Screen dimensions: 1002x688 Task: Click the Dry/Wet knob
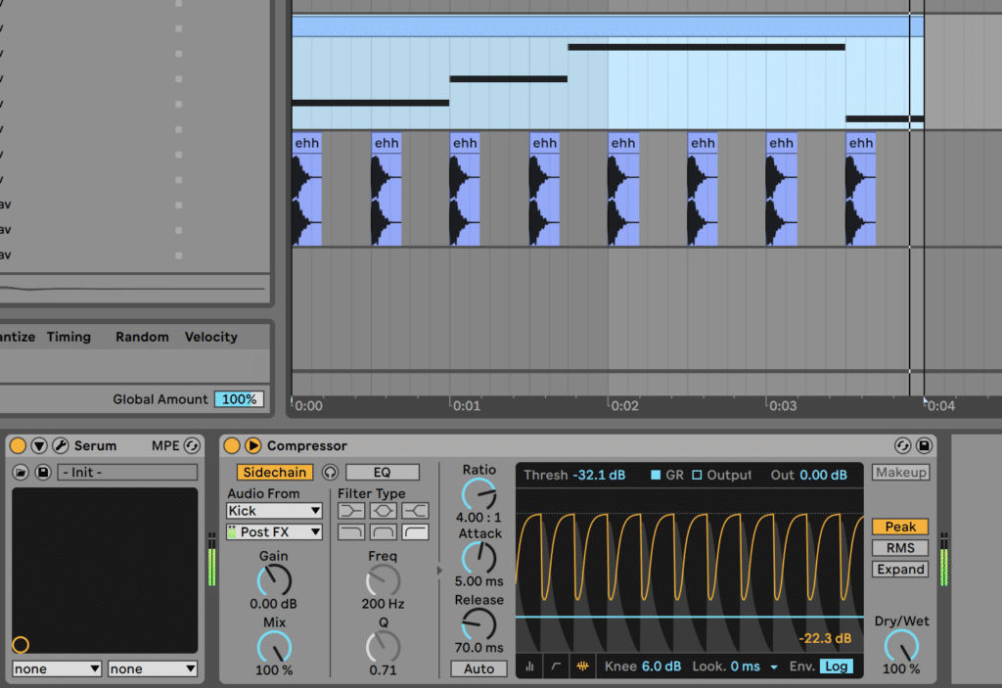coord(901,646)
